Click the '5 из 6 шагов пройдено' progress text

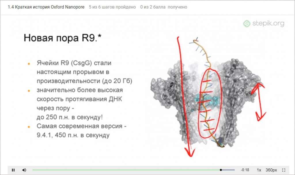[112, 7]
